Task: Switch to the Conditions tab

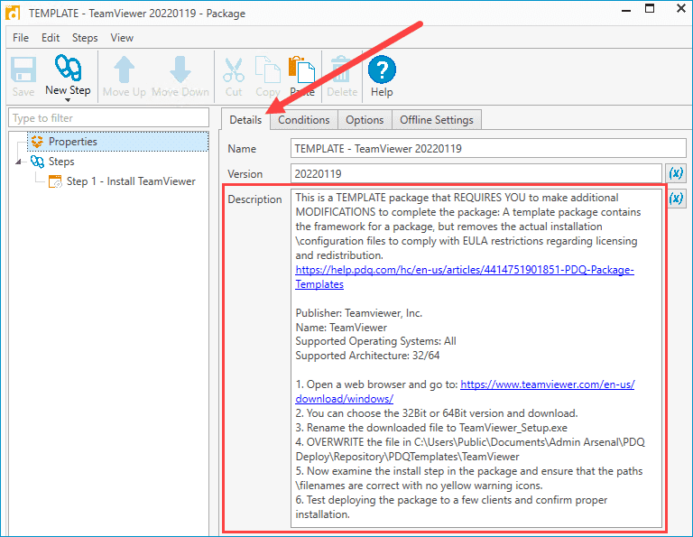Action: [304, 120]
